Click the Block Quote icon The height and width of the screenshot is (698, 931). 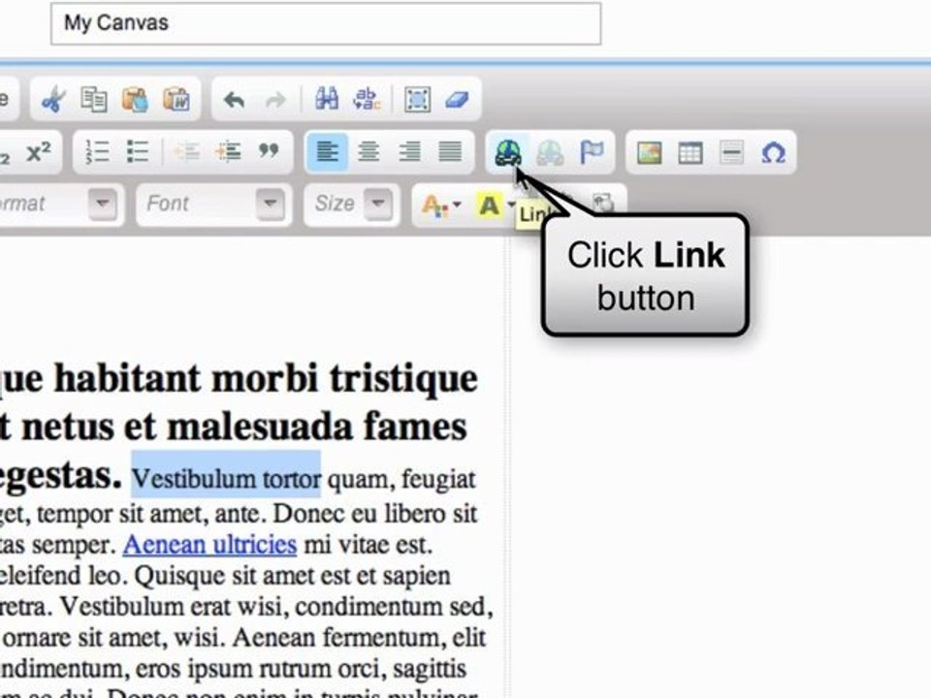point(269,151)
